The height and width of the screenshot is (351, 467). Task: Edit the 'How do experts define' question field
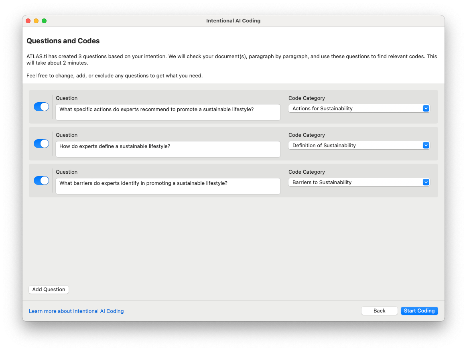168,149
